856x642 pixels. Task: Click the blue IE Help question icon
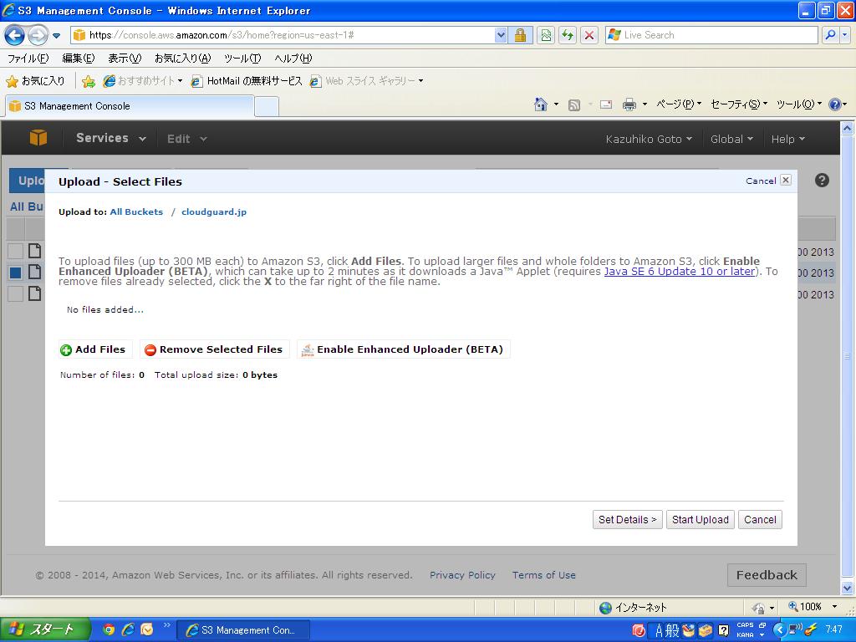[x=835, y=104]
